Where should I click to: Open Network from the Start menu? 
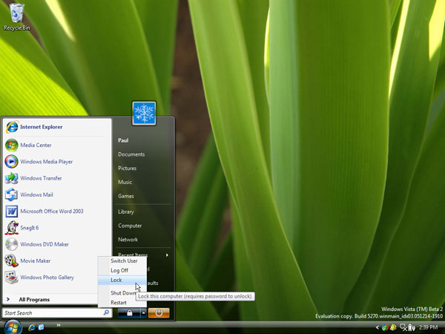pos(128,240)
